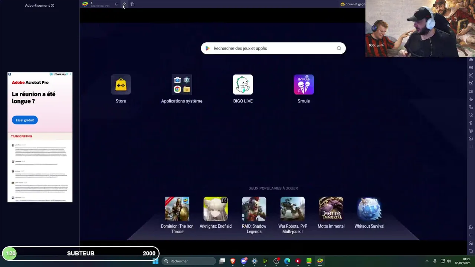
Task: Open recent apps icon in the BlueStacks top bar
Action: pyautogui.click(x=132, y=4)
